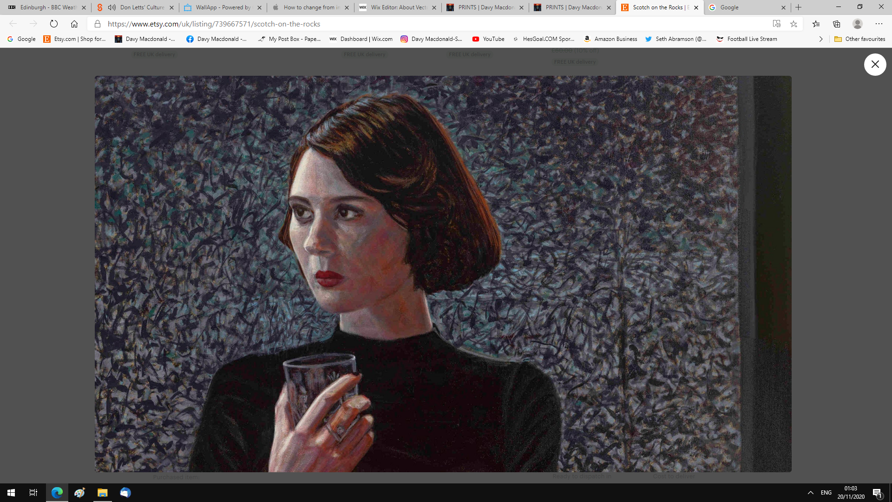This screenshot has width=892, height=502.
Task: Open the Other favourites folder
Action: 860,39
